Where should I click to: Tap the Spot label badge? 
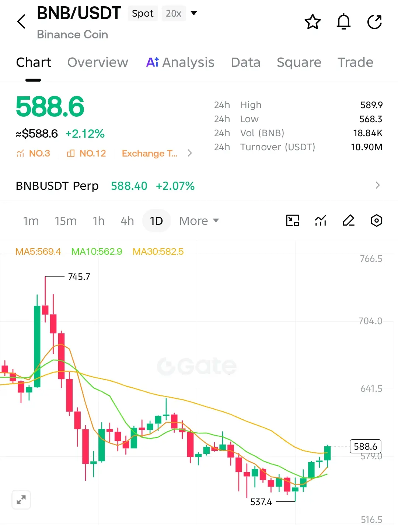click(x=143, y=13)
